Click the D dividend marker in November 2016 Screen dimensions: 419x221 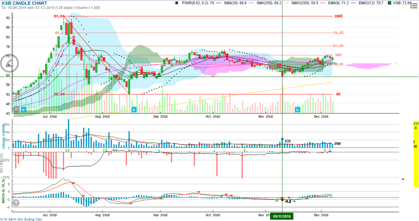point(297,109)
